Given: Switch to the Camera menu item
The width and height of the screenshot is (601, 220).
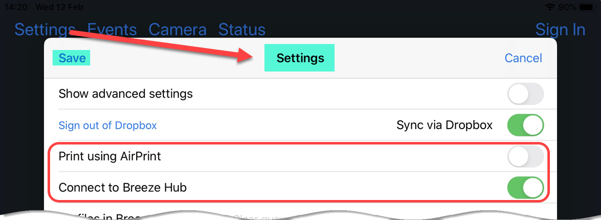Looking at the screenshot, I should (x=178, y=29).
